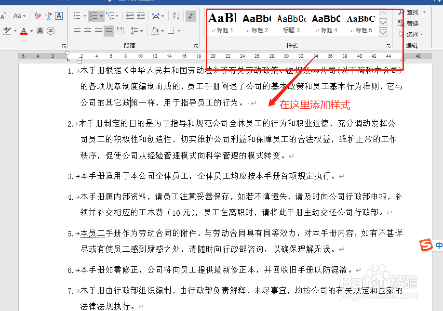Click the Phonetic Guide (wén) icon
This screenshot has width=443, height=311.
[x=49, y=15]
